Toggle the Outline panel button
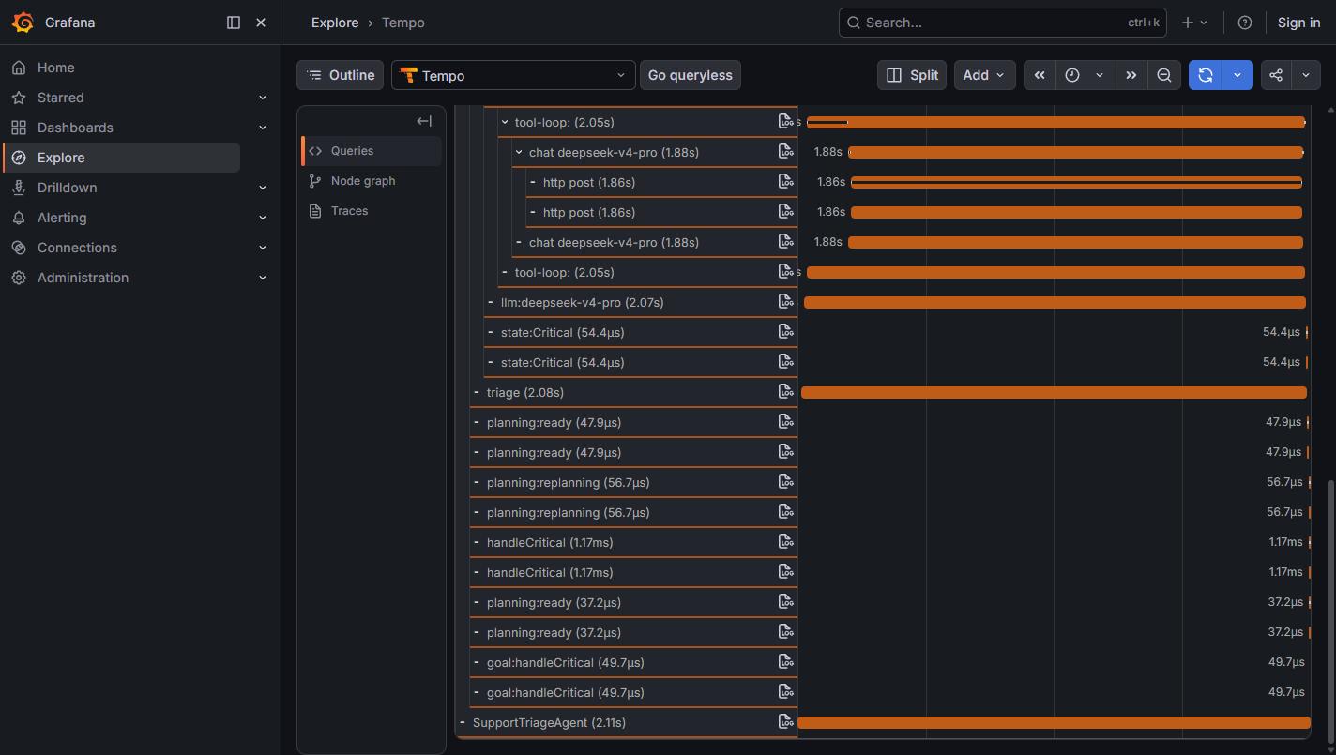This screenshot has height=755, width=1336. [341, 75]
